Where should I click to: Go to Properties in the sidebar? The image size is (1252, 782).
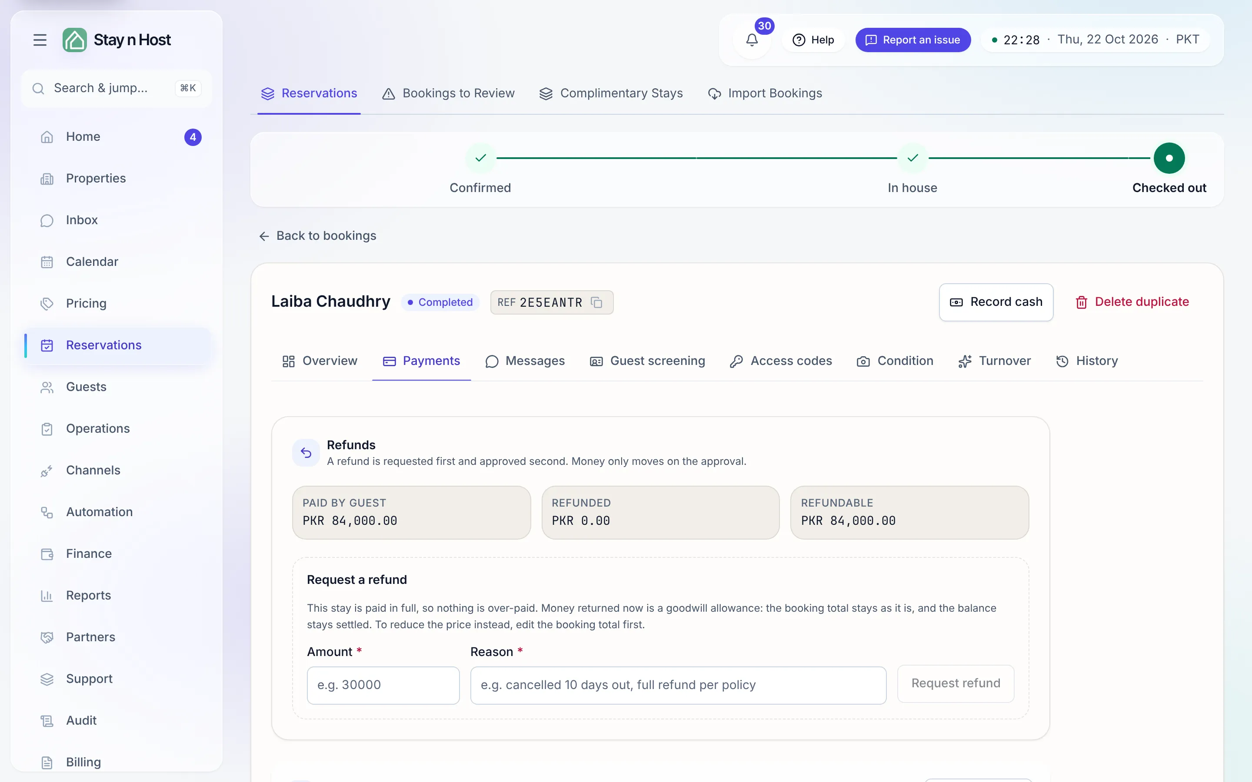point(117,179)
